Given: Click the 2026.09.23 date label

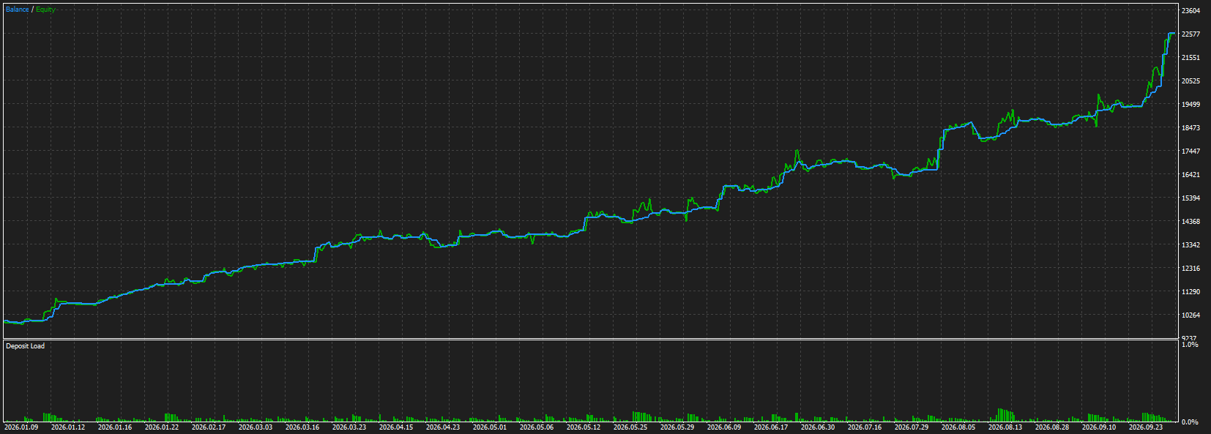Looking at the screenshot, I should tap(1146, 427).
